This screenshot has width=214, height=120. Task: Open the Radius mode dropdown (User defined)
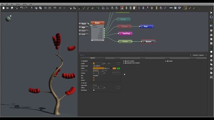point(97,66)
